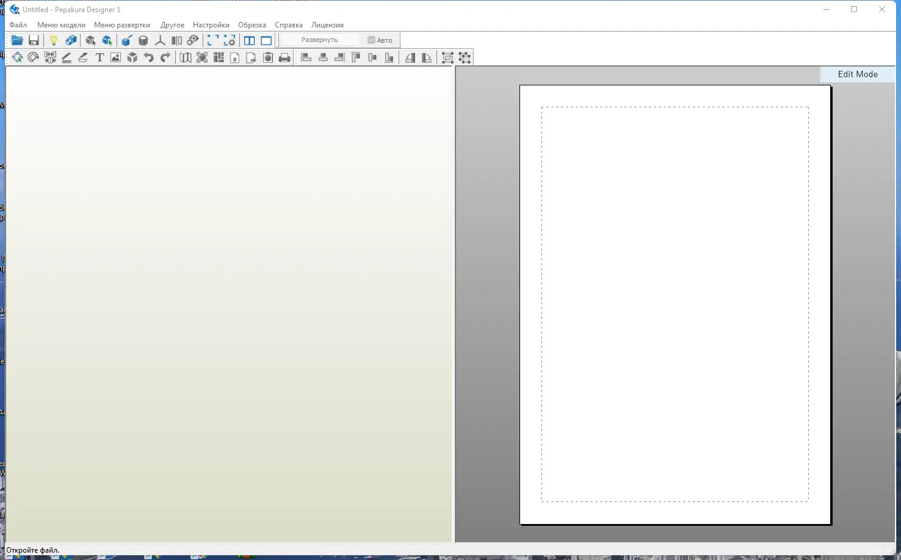Align selected parts to vertical middle
Image resolution: width=901 pixels, height=560 pixels.
pos(372,57)
